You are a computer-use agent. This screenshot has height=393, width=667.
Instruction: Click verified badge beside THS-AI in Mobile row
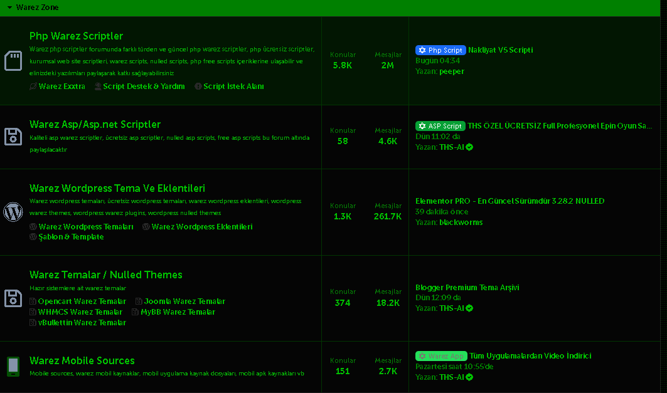(469, 377)
